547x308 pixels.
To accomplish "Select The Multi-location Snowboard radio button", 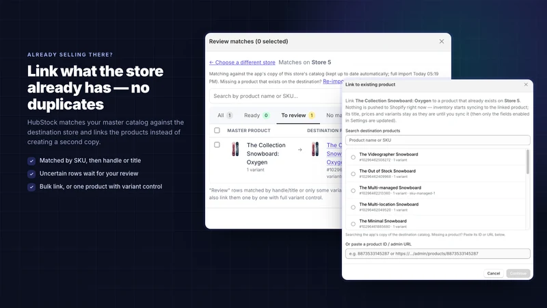I will click(x=353, y=207).
